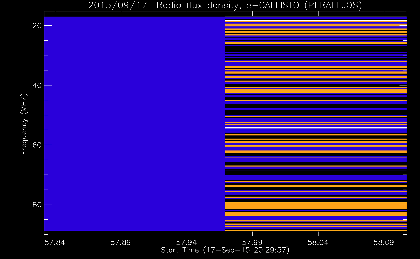Click the 20 frequency tick label
Viewport: 420px width, 259px height.
37,26
